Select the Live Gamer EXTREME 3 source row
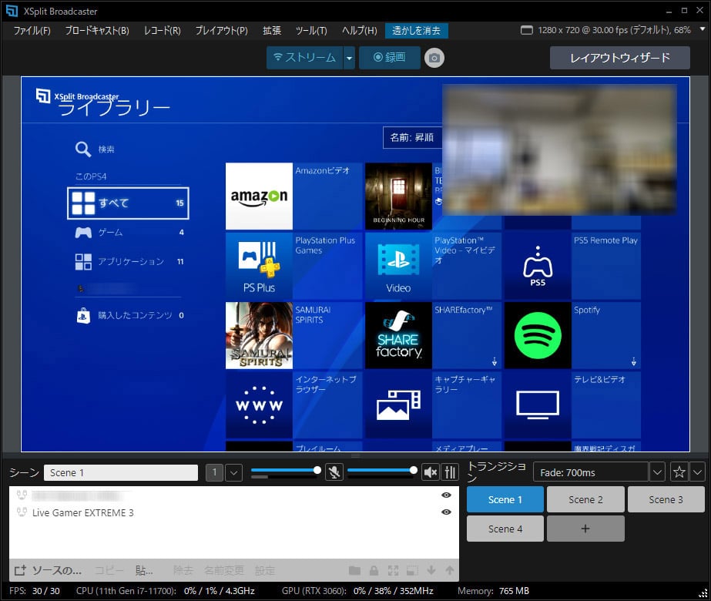Viewport: 711px width, 601px height. tap(234, 512)
